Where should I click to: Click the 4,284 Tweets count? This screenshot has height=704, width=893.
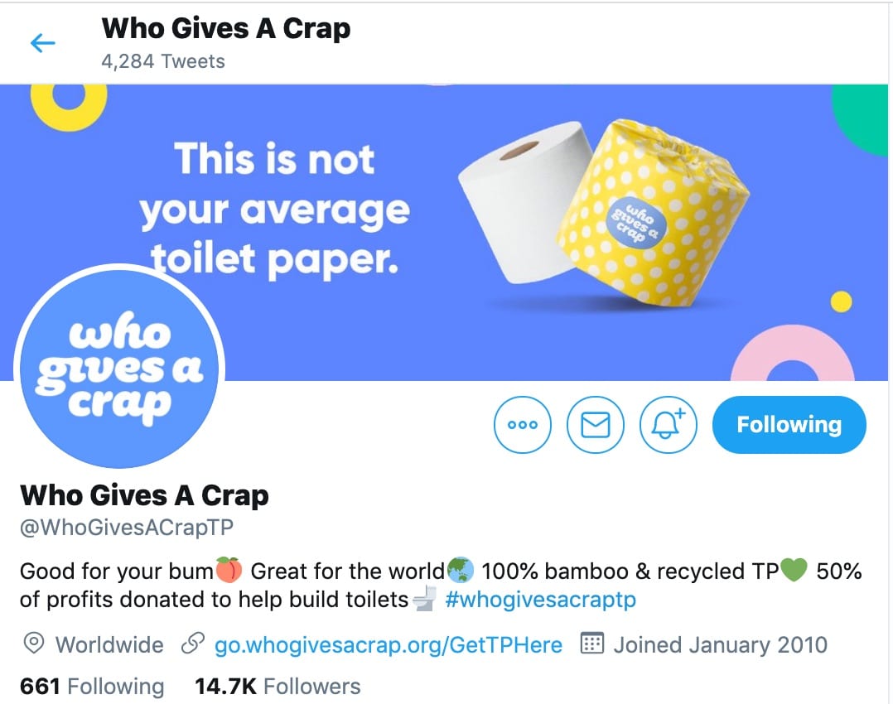pyautogui.click(x=163, y=61)
